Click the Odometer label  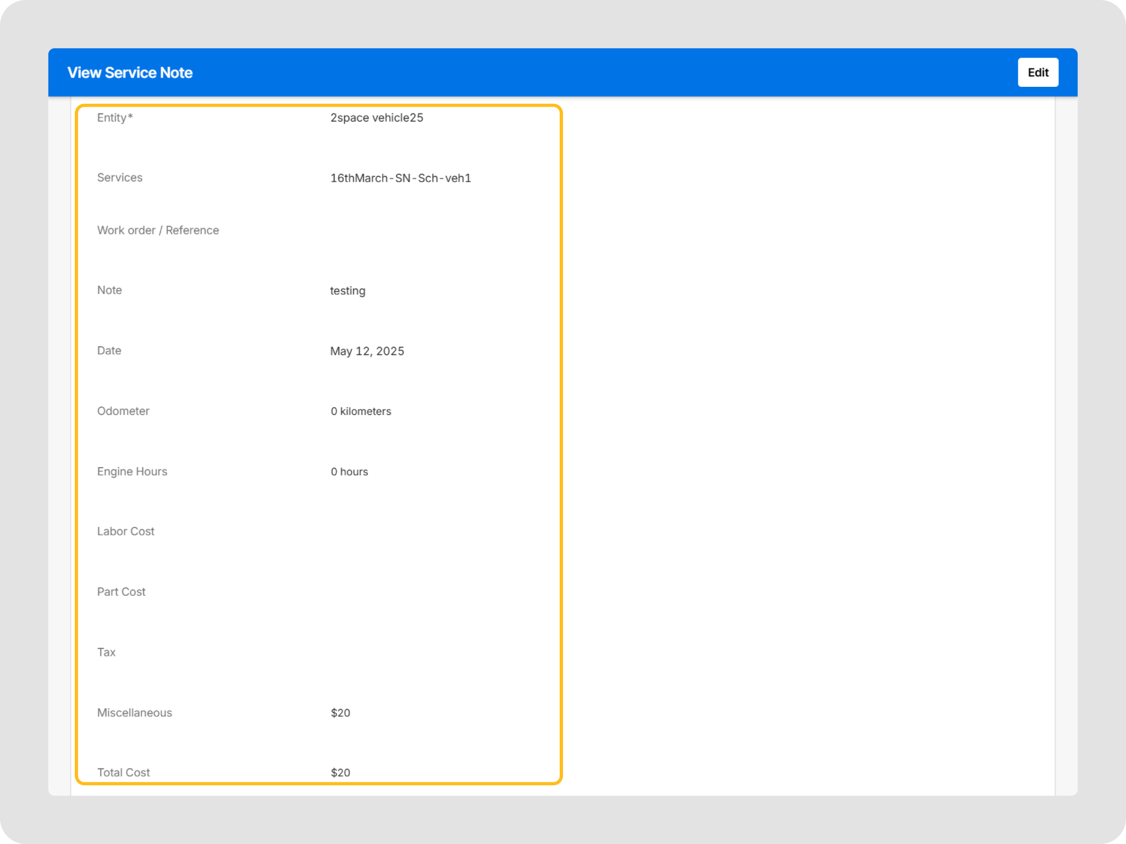coord(123,411)
